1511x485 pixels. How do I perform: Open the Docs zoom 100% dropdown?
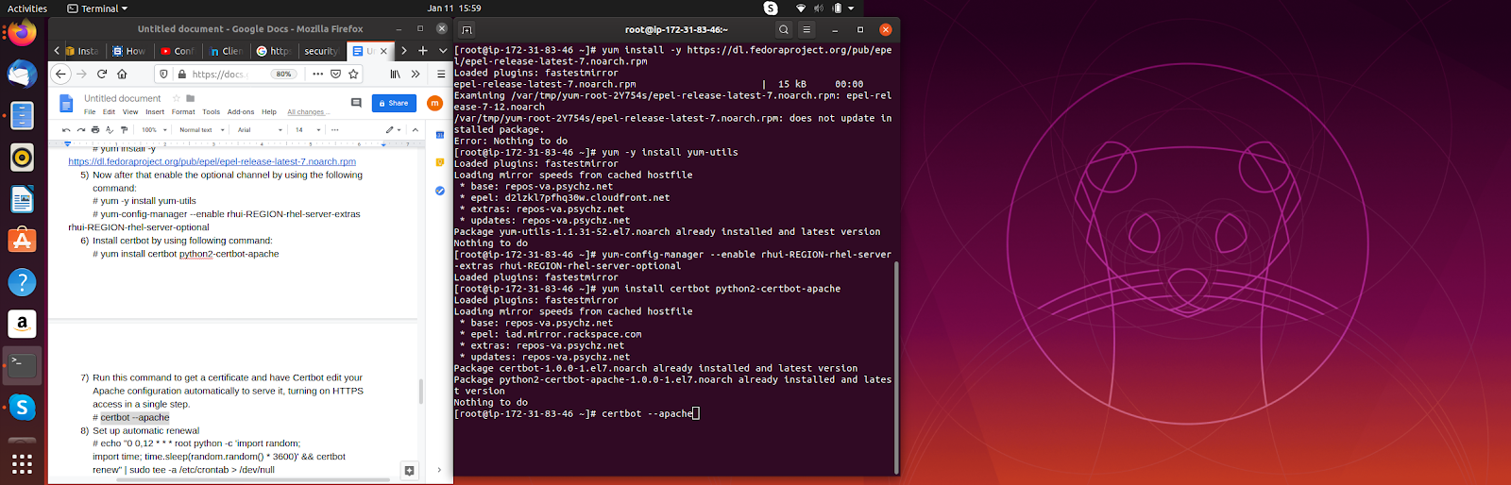click(154, 129)
